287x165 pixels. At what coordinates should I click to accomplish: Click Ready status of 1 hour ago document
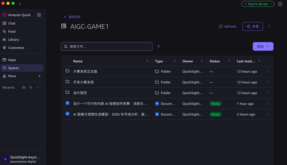coord(216,104)
